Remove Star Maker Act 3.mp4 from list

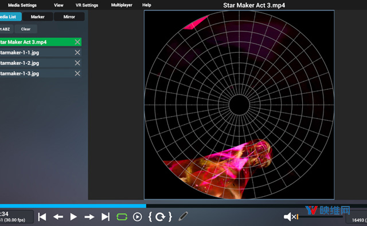click(77, 42)
